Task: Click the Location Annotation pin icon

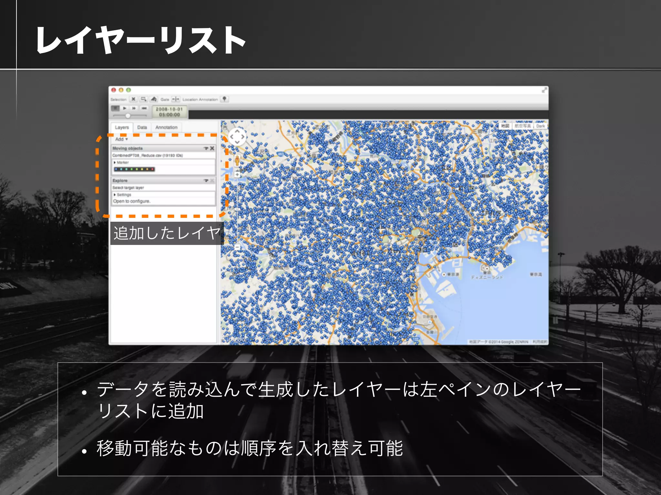Action: coord(224,99)
